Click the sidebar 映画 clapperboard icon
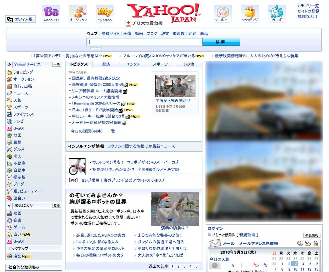Screen dimensions: 329x272 [9, 213]
